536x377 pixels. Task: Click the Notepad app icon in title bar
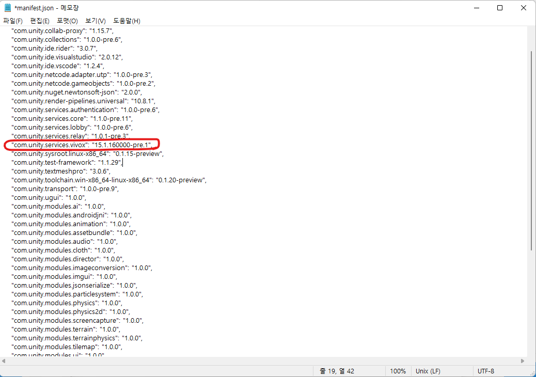pyautogui.click(x=8, y=8)
